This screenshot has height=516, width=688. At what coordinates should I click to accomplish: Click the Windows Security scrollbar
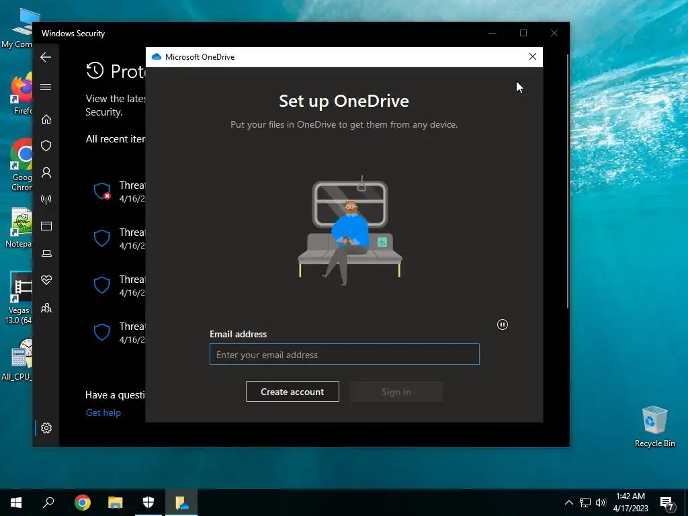tap(567, 181)
